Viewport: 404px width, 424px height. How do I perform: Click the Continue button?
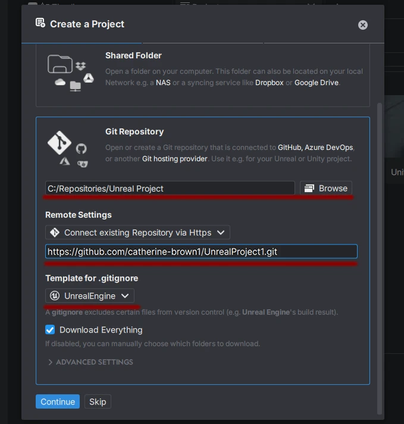[58, 401]
